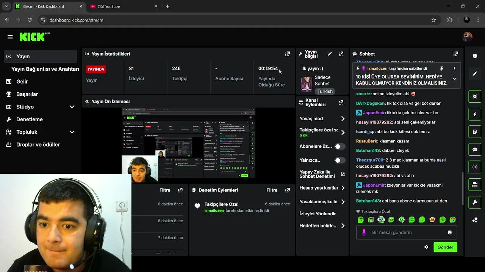Open Yayın Bağlantısı ve Anahtarı
This screenshot has height=272, width=485.
[x=45, y=69]
